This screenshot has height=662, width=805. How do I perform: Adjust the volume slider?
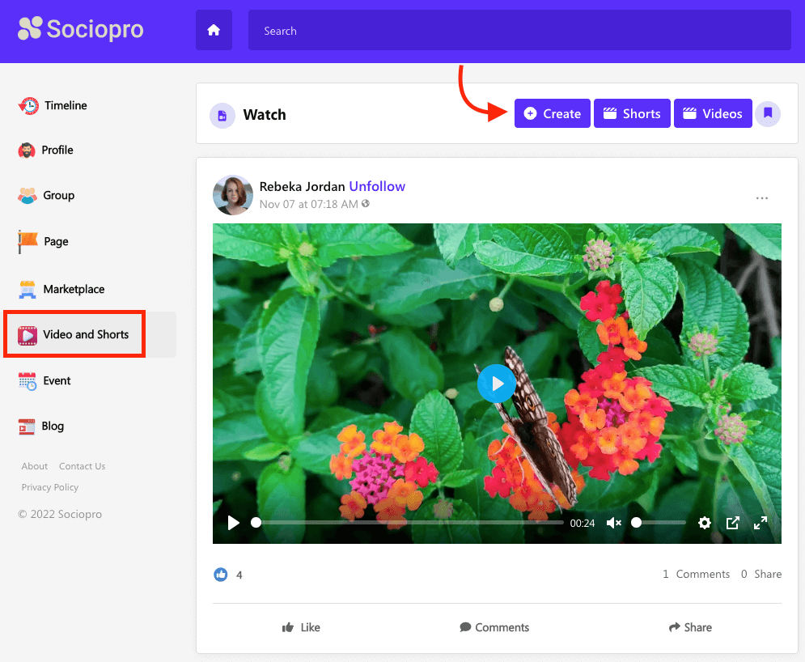click(x=659, y=523)
